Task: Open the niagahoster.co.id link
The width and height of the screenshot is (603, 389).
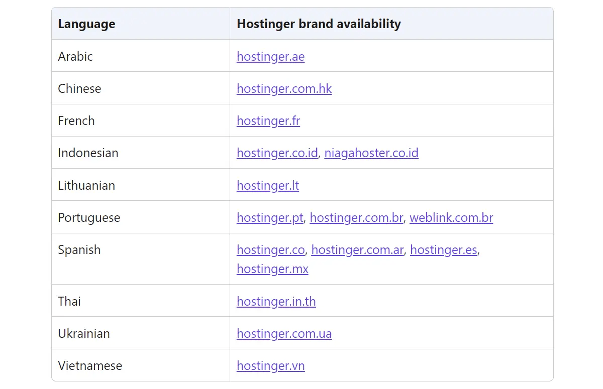Action: (x=371, y=153)
